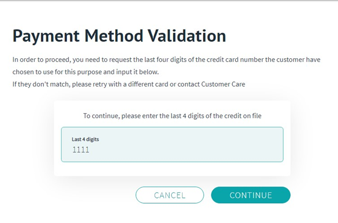Image resolution: width=338 pixels, height=223 pixels.
Task: Click the "If they don't match" sentence
Action: pyautogui.click(x=129, y=84)
